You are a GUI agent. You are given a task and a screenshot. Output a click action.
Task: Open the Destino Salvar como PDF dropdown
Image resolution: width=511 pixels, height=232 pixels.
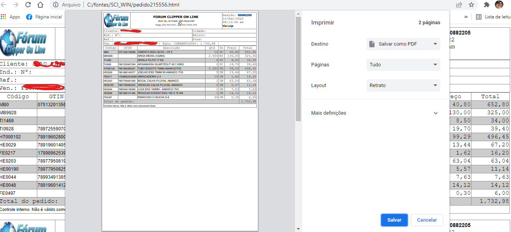pyautogui.click(x=403, y=44)
